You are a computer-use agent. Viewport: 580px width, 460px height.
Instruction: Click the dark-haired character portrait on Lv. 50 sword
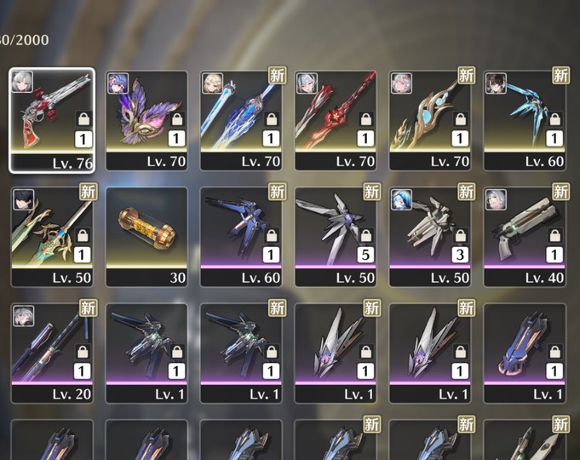coord(24,199)
